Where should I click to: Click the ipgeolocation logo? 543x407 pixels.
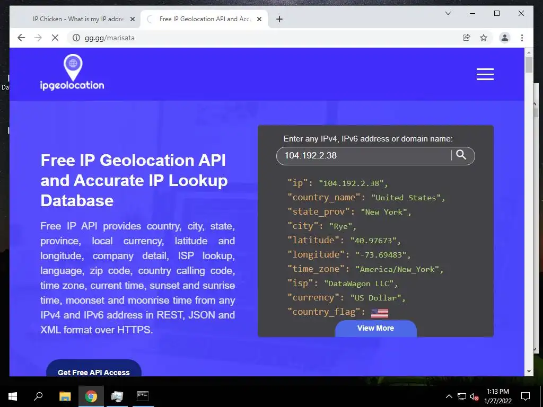click(72, 73)
